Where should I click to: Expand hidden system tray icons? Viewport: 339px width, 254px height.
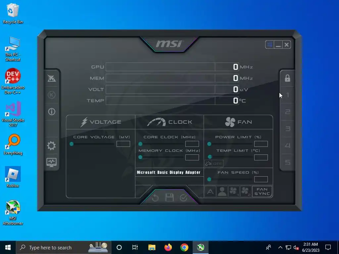(280, 247)
